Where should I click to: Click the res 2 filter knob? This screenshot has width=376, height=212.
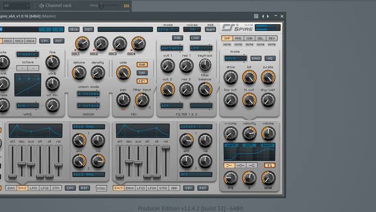coord(186,89)
